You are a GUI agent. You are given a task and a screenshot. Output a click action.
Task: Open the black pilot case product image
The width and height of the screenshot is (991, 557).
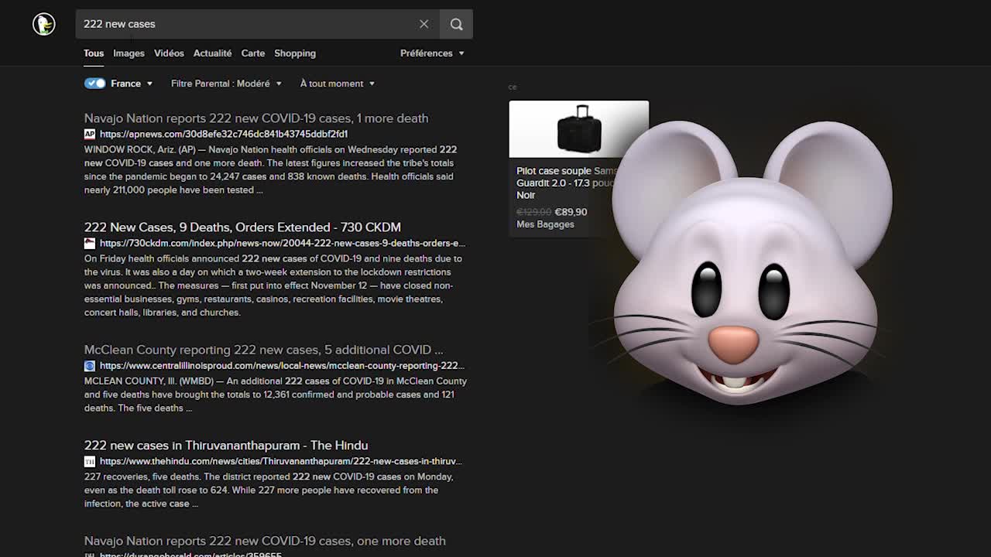(x=579, y=129)
